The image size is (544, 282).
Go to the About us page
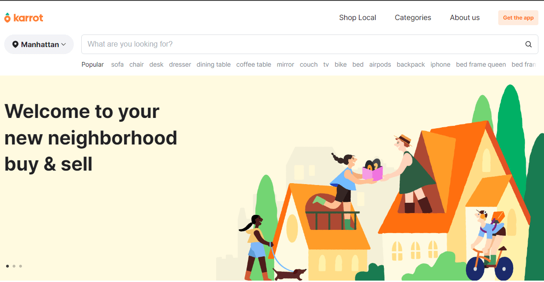[465, 18]
